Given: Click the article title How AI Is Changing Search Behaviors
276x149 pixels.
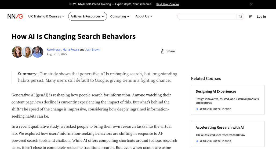Looking at the screenshot, I should pyautogui.click(x=74, y=36).
